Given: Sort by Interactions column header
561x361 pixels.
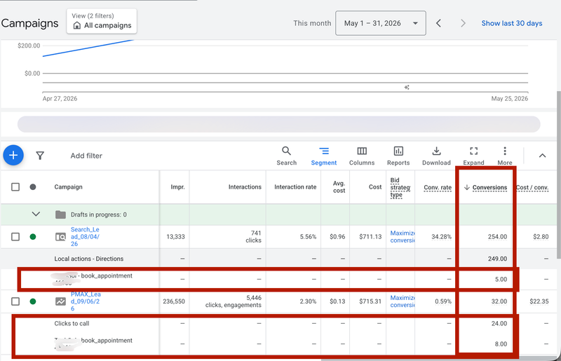Looking at the screenshot, I should 245,186.
